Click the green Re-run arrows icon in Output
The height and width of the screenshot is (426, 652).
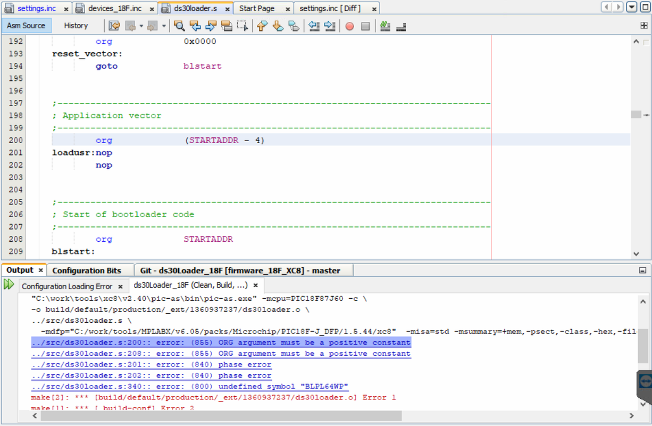point(9,284)
